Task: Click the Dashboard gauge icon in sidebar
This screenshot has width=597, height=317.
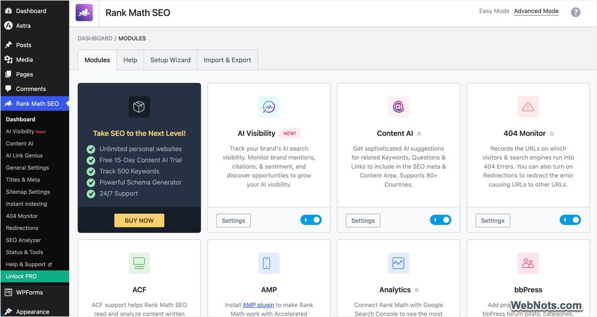Action: click(x=9, y=11)
